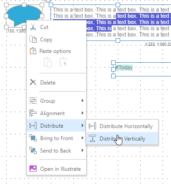Click the Open in Illustrate picture icon
This screenshot has width=171, height=185.
point(33,169)
